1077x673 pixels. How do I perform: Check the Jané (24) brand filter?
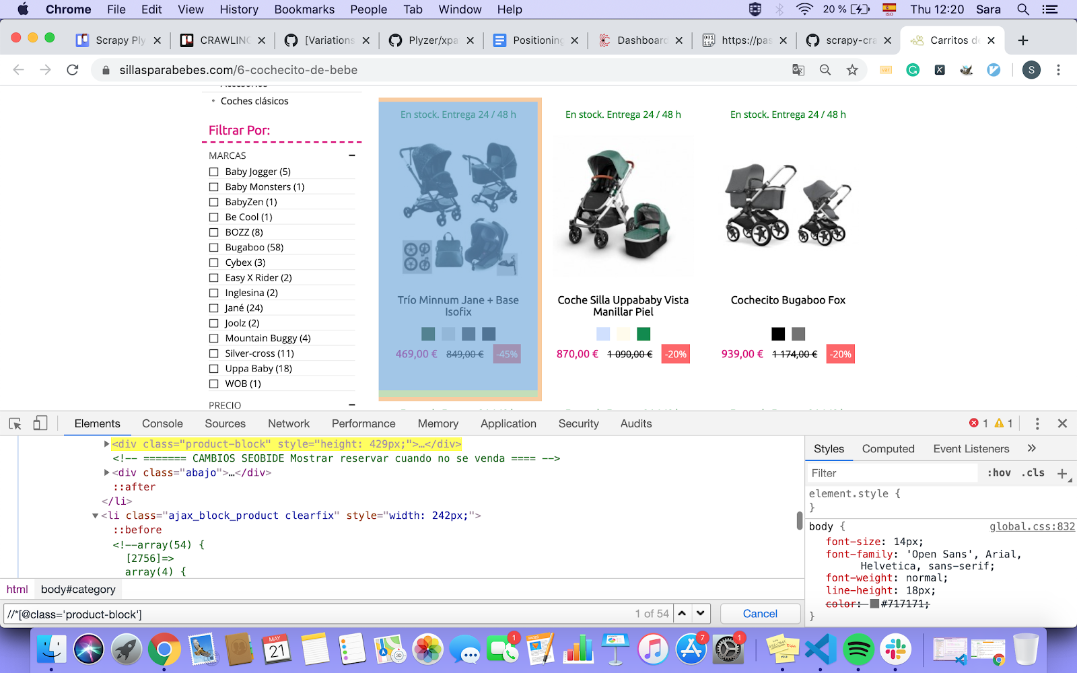click(x=214, y=308)
